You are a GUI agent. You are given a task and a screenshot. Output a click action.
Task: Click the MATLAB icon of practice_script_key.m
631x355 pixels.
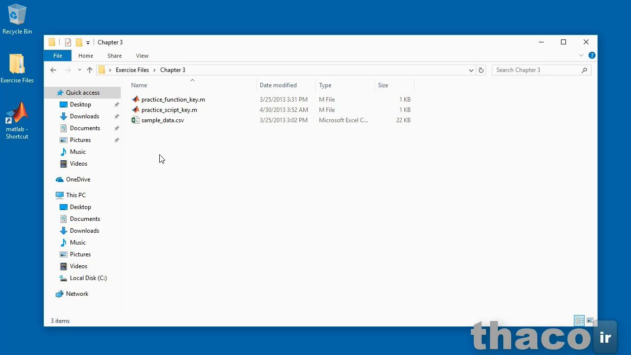pos(136,110)
